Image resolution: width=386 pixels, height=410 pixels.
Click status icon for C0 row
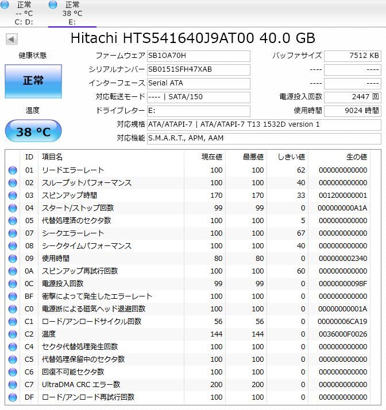[x=13, y=309]
